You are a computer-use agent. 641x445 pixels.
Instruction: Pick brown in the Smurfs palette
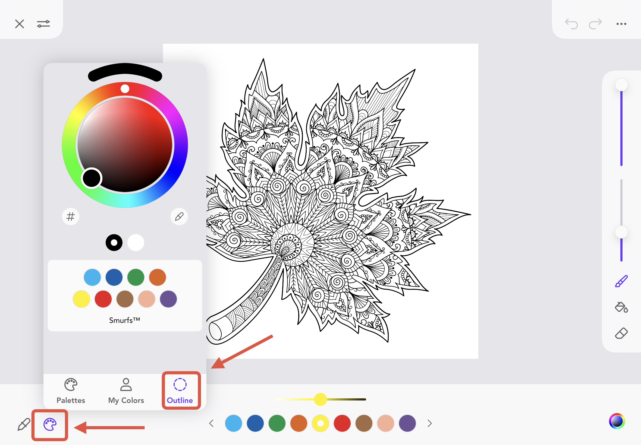125,299
